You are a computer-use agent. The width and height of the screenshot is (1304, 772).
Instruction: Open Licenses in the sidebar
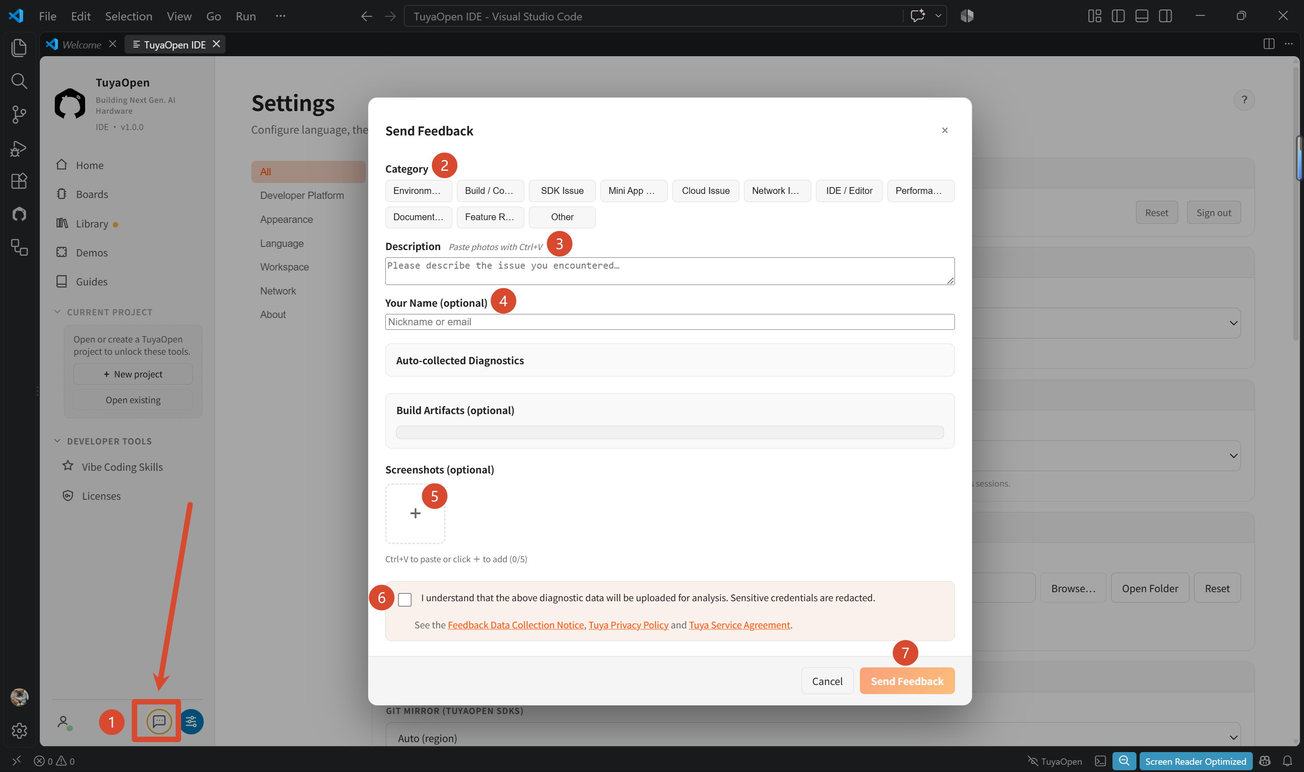[x=91, y=496]
